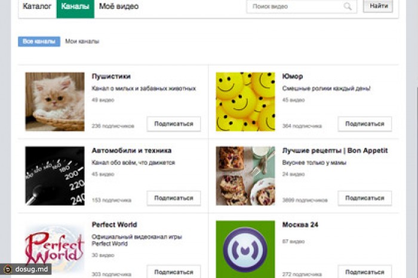Image resolution: width=418 pixels, height=278 pixels.
Task: Subscribe to the Пушистики channel
Action: [174, 123]
